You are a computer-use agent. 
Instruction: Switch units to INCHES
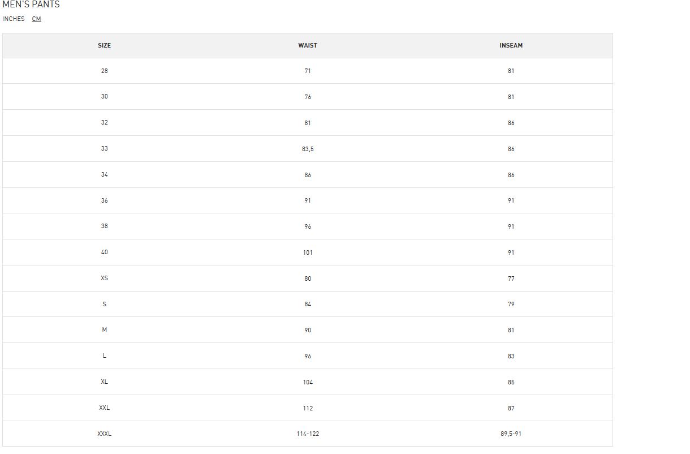(x=14, y=19)
